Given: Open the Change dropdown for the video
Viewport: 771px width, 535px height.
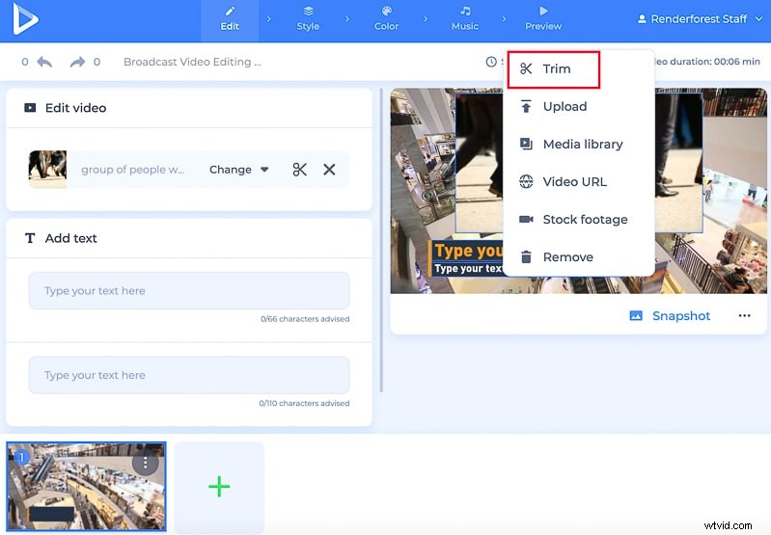Looking at the screenshot, I should (239, 170).
